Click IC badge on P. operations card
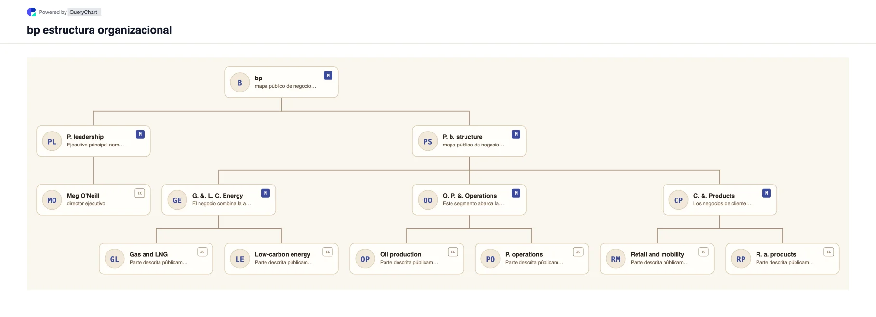The image size is (876, 317). [x=578, y=252]
